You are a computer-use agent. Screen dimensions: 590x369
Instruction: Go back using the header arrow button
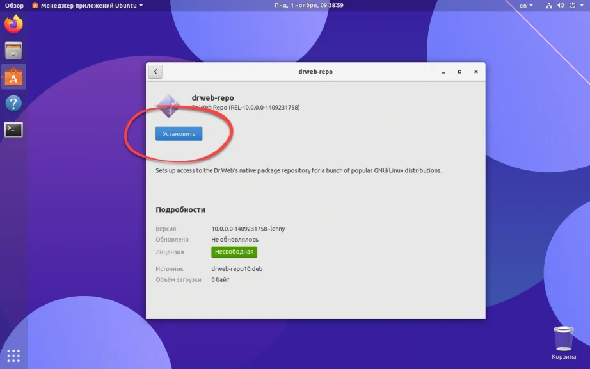pos(155,72)
